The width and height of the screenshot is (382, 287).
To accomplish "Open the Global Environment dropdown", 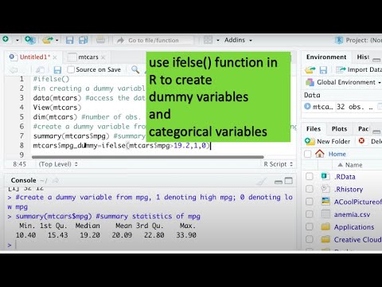I will click(x=344, y=82).
